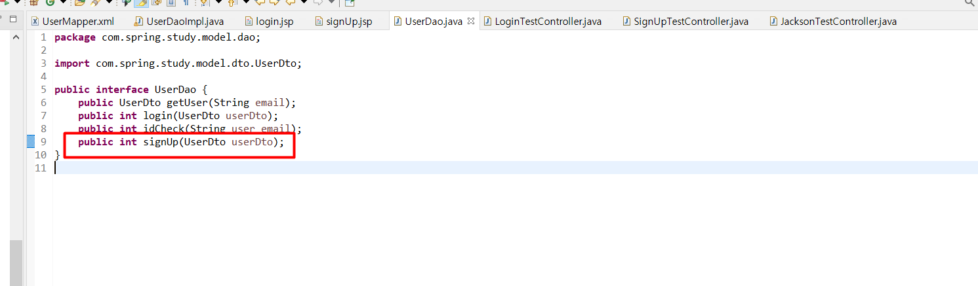
Task: Click the signUp(UserDto userDto) method line
Action: coord(181,142)
